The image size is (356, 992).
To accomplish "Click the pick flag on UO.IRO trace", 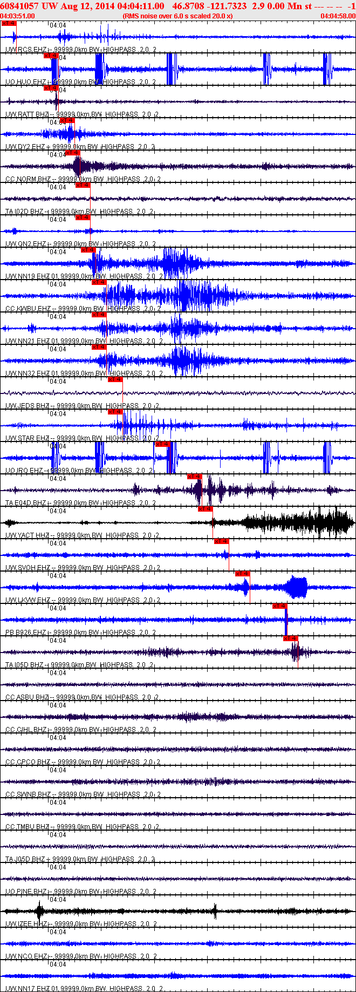I will point(162,444).
